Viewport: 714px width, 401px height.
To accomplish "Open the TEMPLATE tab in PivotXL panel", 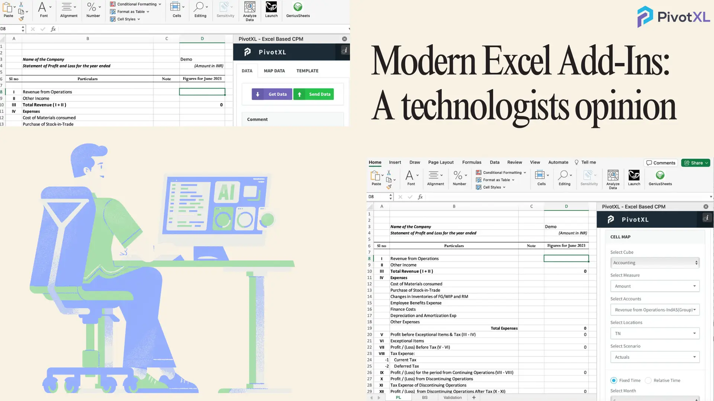I will tap(308, 71).
